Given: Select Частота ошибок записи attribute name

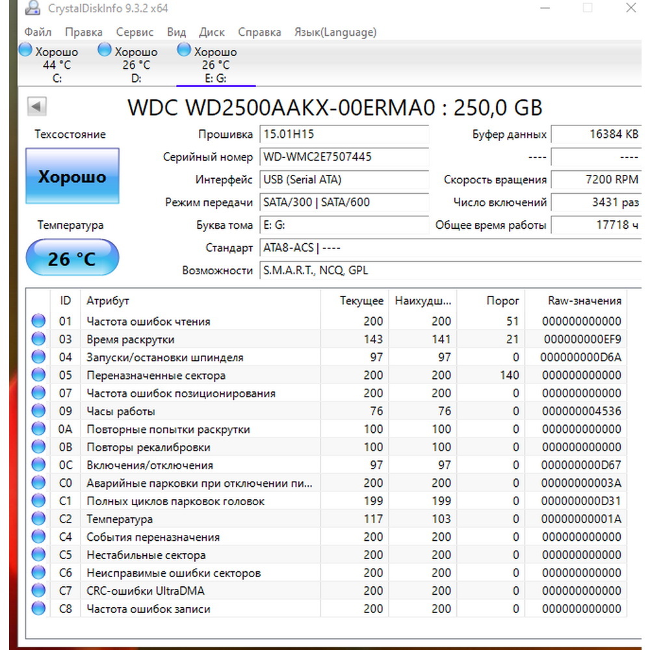Looking at the screenshot, I should (x=148, y=609).
